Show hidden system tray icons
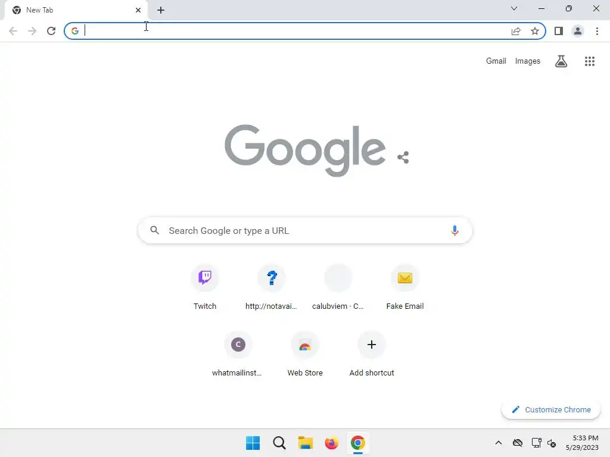The image size is (610, 457). 499,443
